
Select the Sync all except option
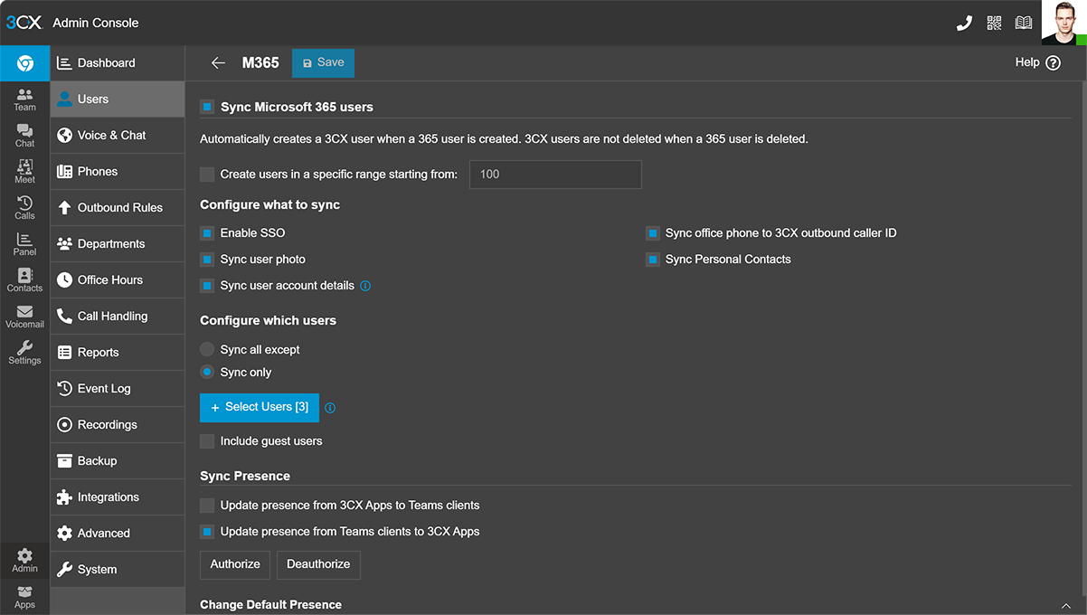coord(207,349)
